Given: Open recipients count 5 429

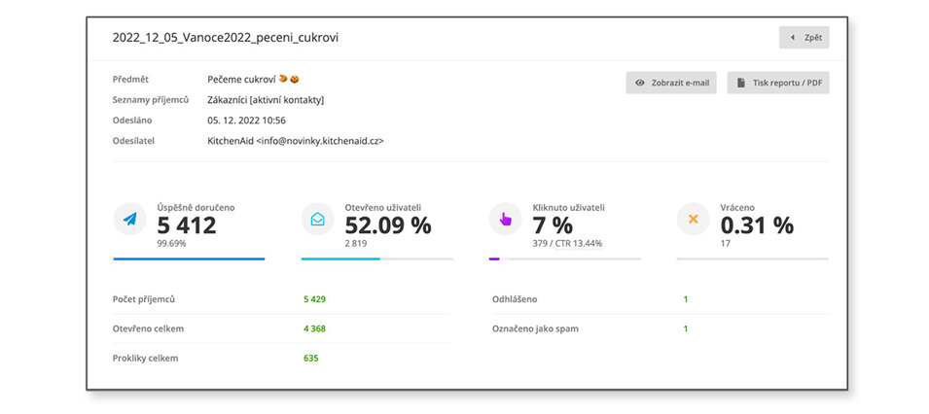Looking at the screenshot, I should [314, 299].
